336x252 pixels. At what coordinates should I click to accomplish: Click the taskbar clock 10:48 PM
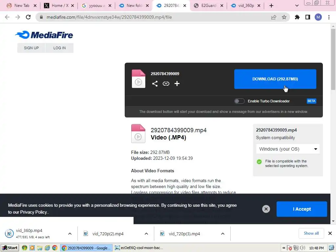(x=316, y=248)
